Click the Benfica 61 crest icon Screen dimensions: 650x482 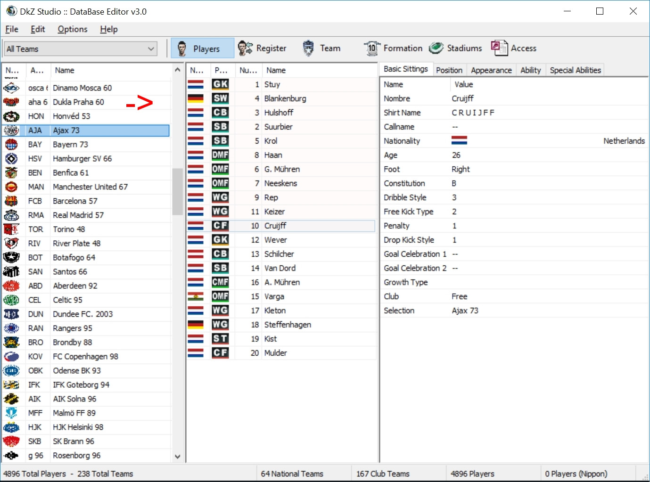(x=11, y=173)
